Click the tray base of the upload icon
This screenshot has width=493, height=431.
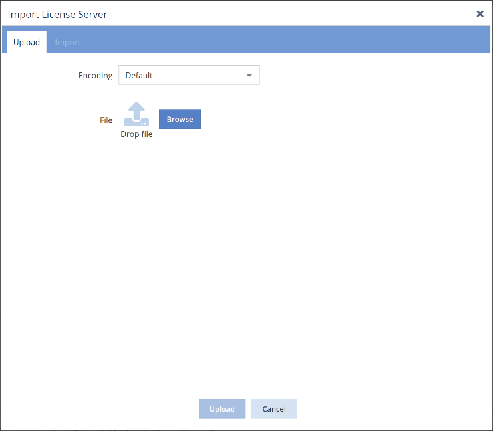pyautogui.click(x=136, y=122)
